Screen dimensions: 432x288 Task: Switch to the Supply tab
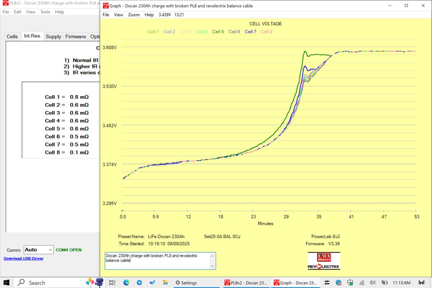tap(53, 36)
